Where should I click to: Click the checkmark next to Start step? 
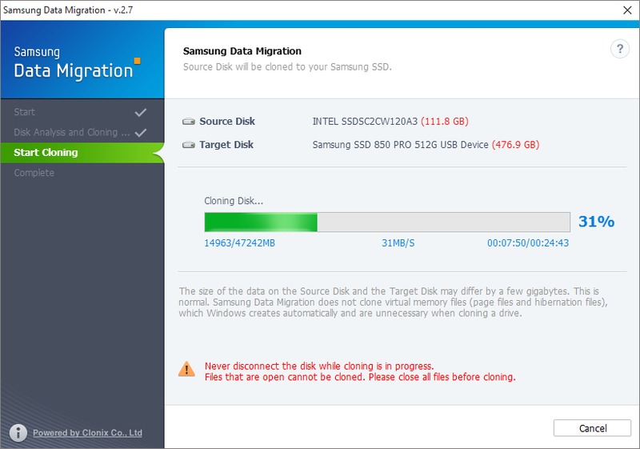[141, 112]
